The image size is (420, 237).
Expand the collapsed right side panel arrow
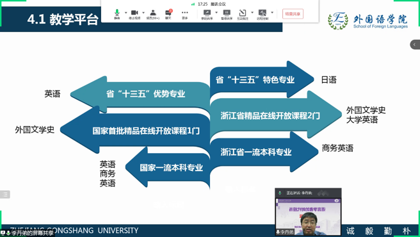click(415, 44)
